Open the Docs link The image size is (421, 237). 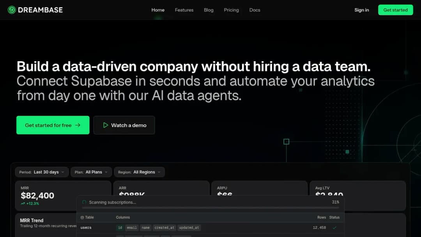point(255,10)
